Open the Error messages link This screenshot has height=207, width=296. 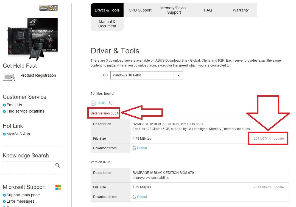[x=20, y=201]
